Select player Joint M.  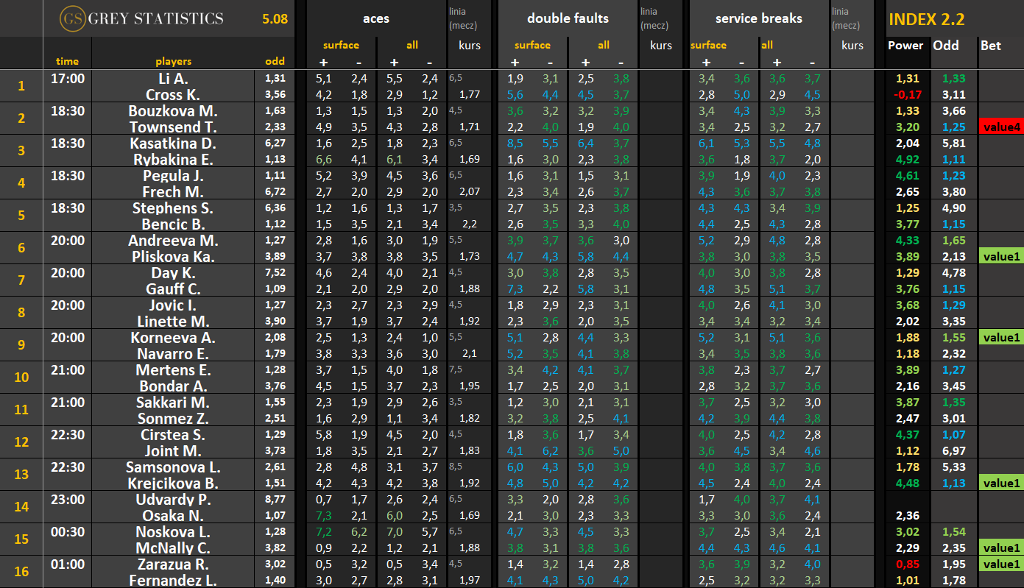click(173, 450)
